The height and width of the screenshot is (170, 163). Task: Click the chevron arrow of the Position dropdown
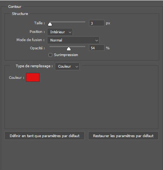click(70, 32)
